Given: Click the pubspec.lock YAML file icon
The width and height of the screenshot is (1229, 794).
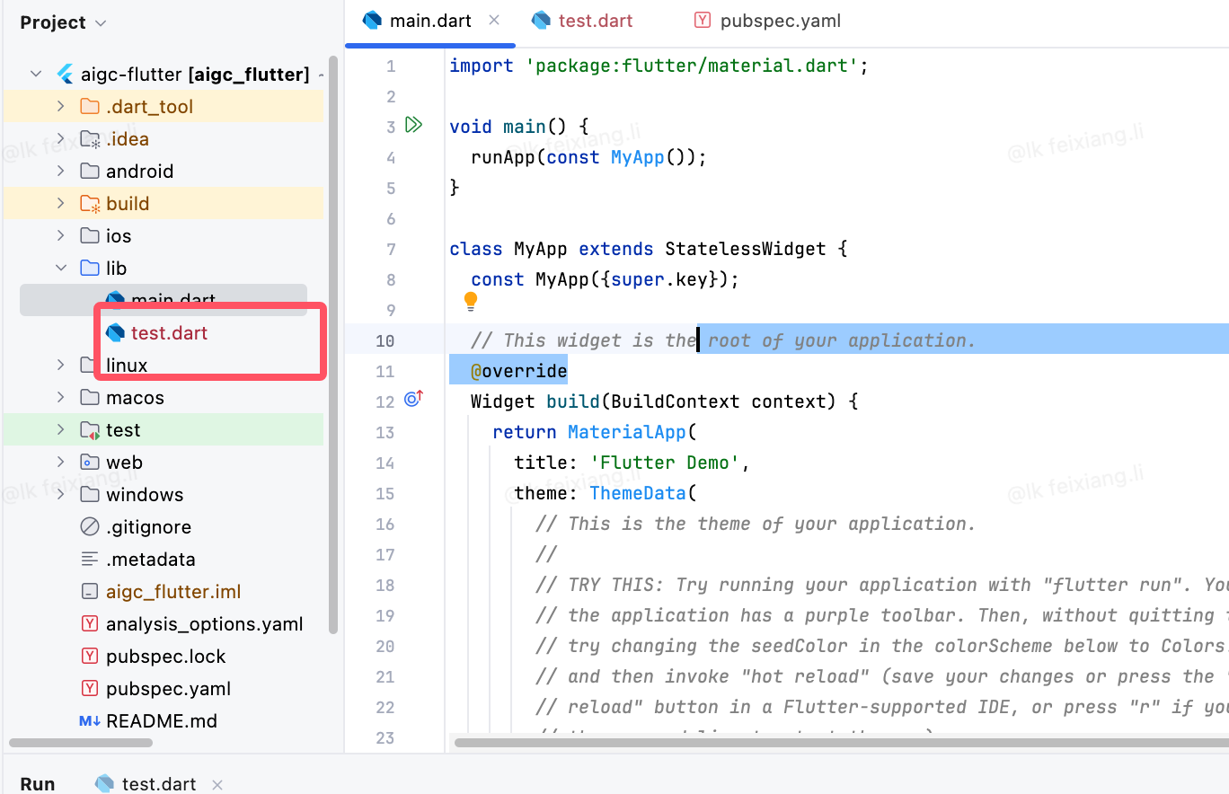Looking at the screenshot, I should click(90, 656).
